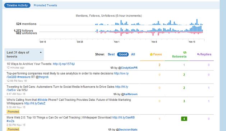The height and width of the screenshot is (131, 226).
Task: Open the http://ht.ly/3alSw link
Action: [121, 87]
